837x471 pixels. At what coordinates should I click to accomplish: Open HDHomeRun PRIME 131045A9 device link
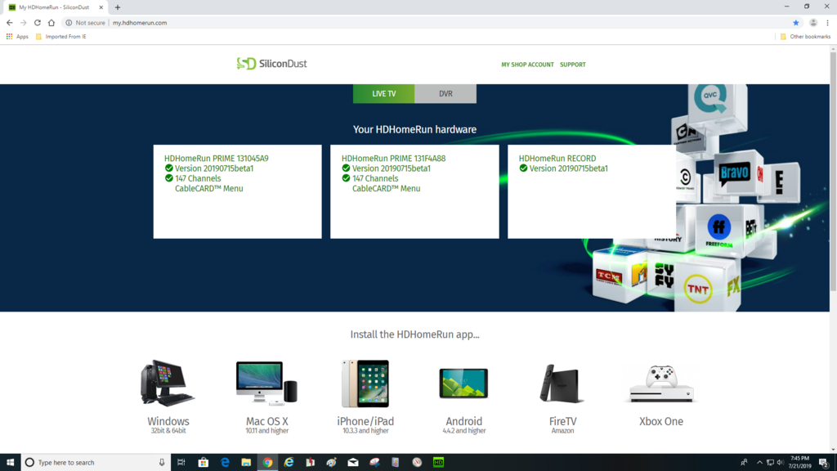[216, 158]
